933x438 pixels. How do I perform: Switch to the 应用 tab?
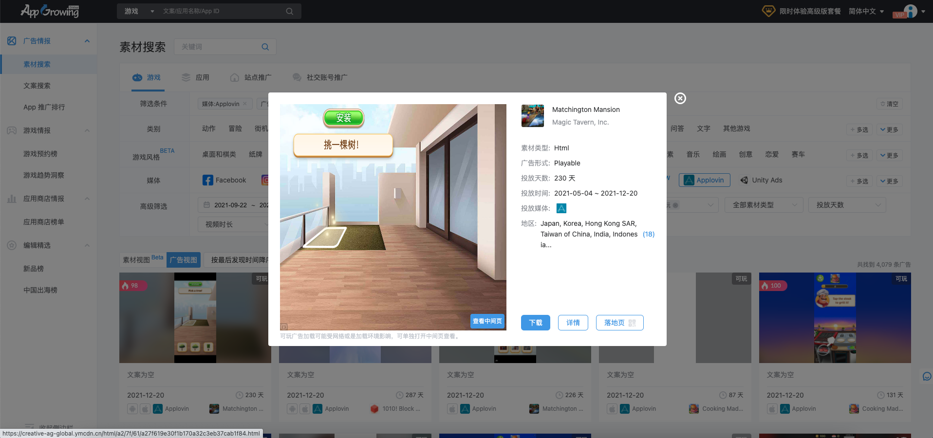[196, 77]
